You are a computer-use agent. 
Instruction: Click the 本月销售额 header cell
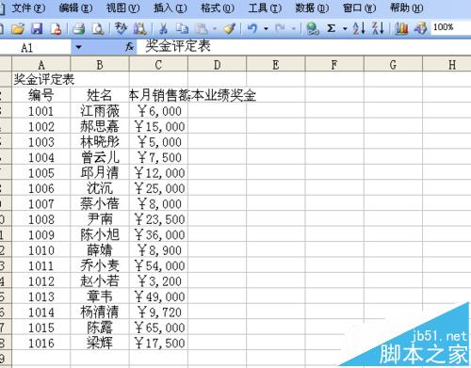pyautogui.click(x=158, y=95)
